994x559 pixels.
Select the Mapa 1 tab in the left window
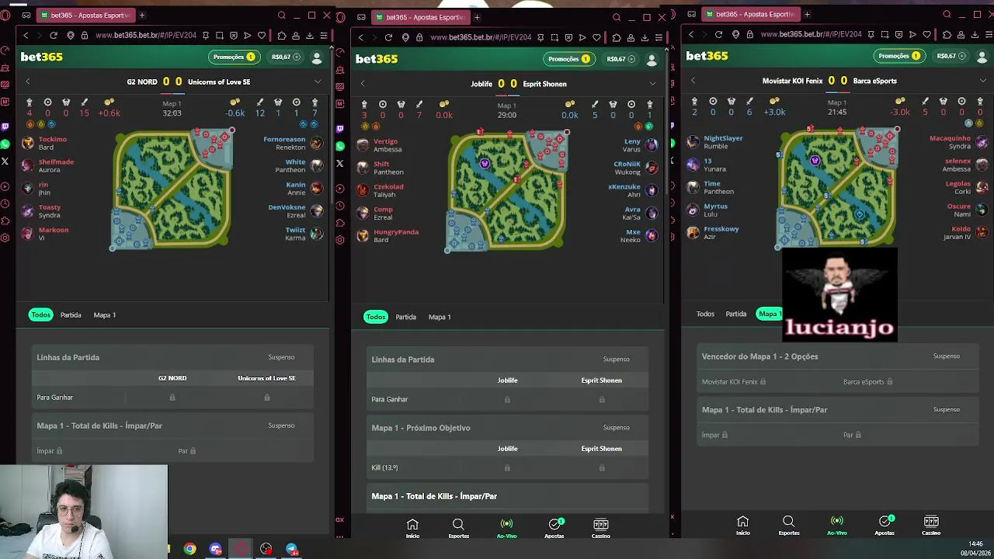tap(105, 315)
